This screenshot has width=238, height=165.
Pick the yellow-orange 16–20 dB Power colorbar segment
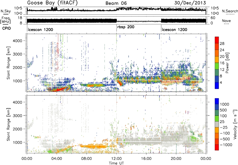[217, 60]
